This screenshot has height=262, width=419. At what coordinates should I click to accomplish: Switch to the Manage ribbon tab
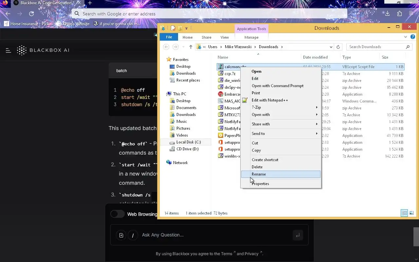point(251,37)
